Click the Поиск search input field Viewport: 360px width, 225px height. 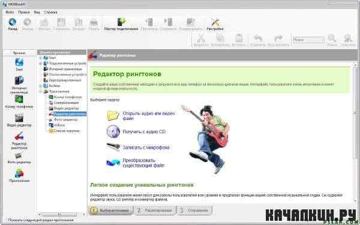coord(308,40)
